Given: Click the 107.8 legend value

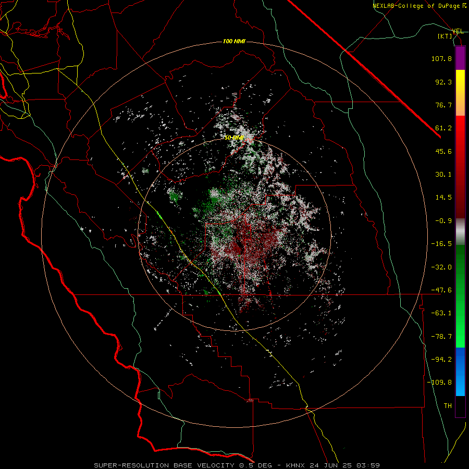Looking at the screenshot, I should click(x=441, y=58).
